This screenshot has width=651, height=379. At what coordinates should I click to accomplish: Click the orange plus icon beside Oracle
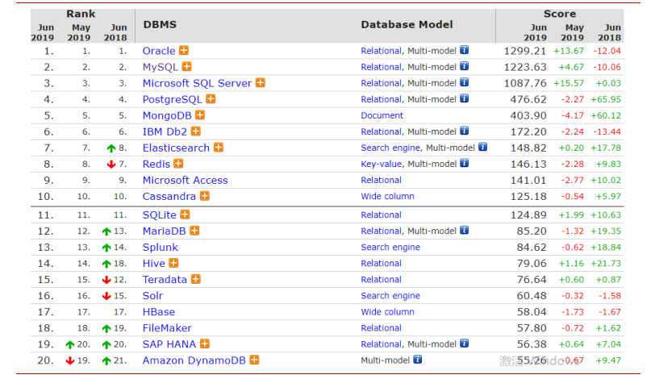pos(184,50)
